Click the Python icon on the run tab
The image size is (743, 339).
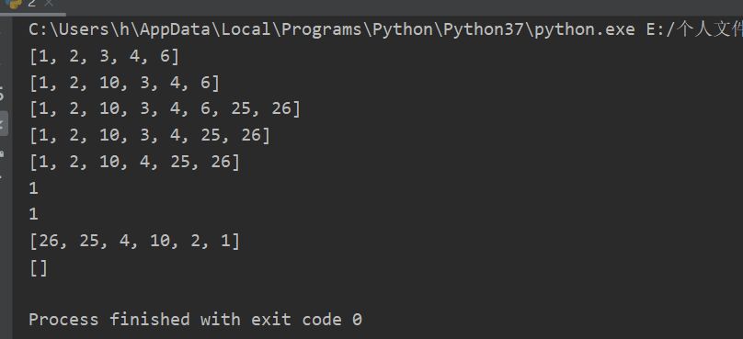point(16,3)
